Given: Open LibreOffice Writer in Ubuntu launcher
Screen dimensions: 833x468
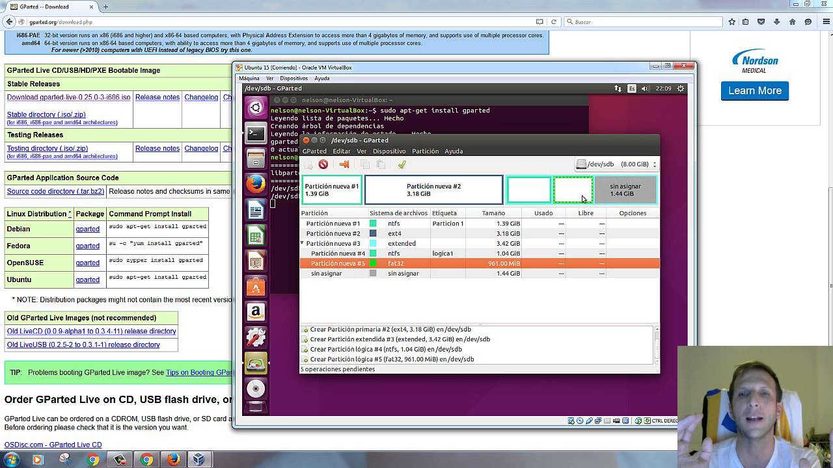Looking at the screenshot, I should pyautogui.click(x=256, y=210).
